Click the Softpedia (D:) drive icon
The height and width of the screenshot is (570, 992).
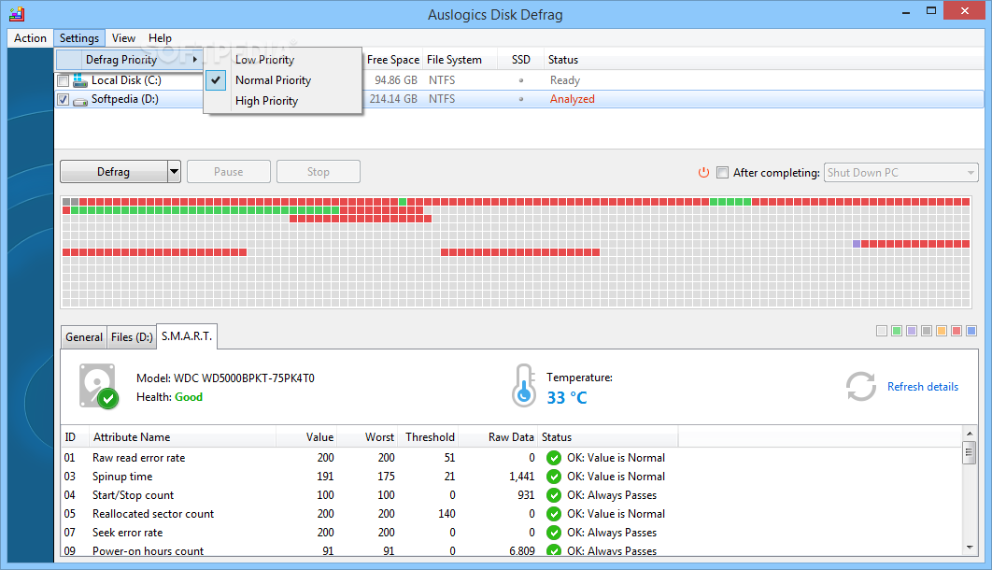79,101
